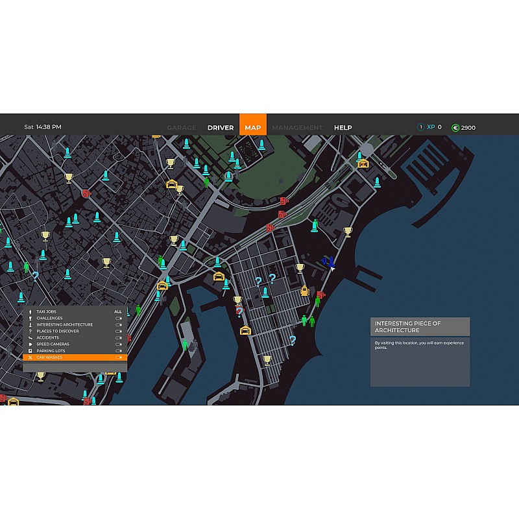Toggle the Car Washes switch
This screenshot has width=519, height=519.
[119, 357]
